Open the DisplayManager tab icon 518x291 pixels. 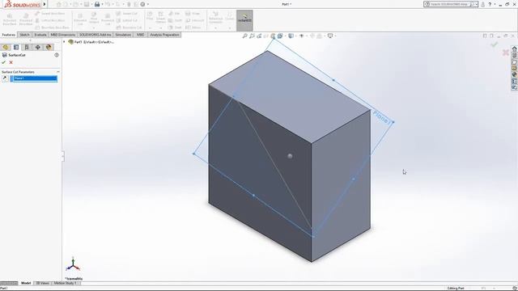49,48
